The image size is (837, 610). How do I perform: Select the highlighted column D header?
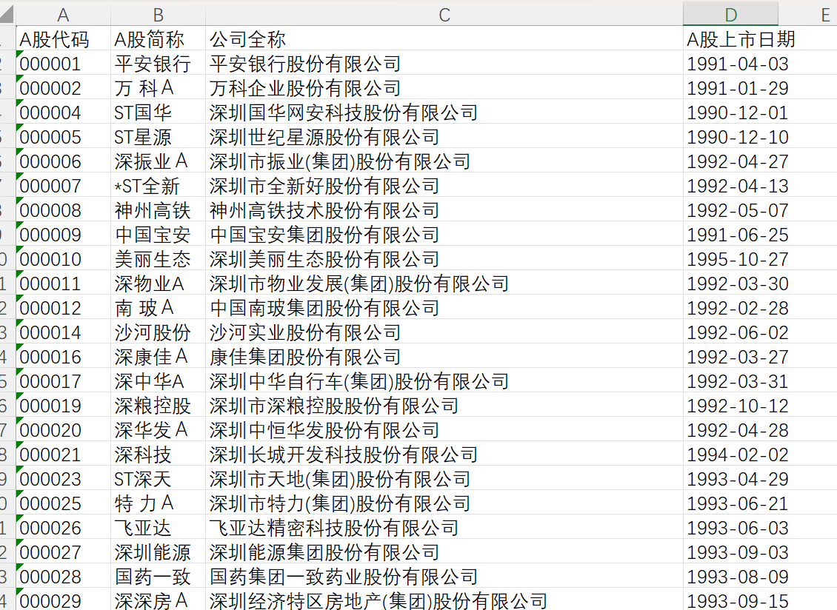pyautogui.click(x=730, y=15)
